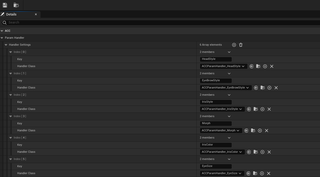The image size is (320, 177).
Task: Clear the HeadStyle Handler Class selection
Action: coord(272,66)
